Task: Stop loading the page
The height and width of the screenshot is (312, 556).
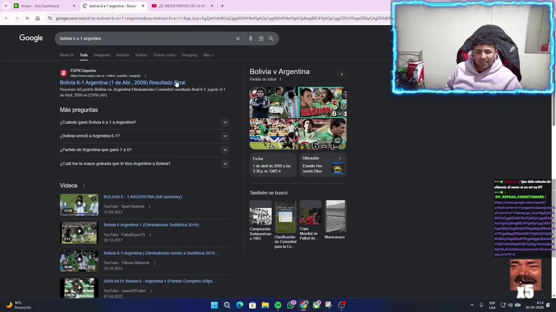Action: [27, 18]
